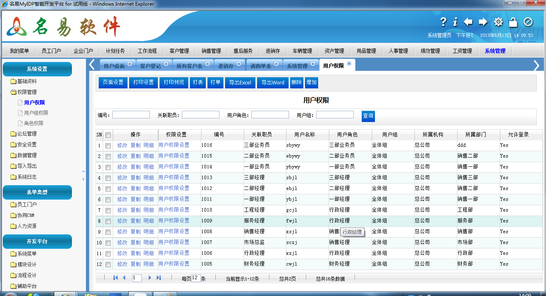Check the row 6 checkbox for 1011
Image resolution: width=546 pixels, height=296 pixels.
click(108, 200)
